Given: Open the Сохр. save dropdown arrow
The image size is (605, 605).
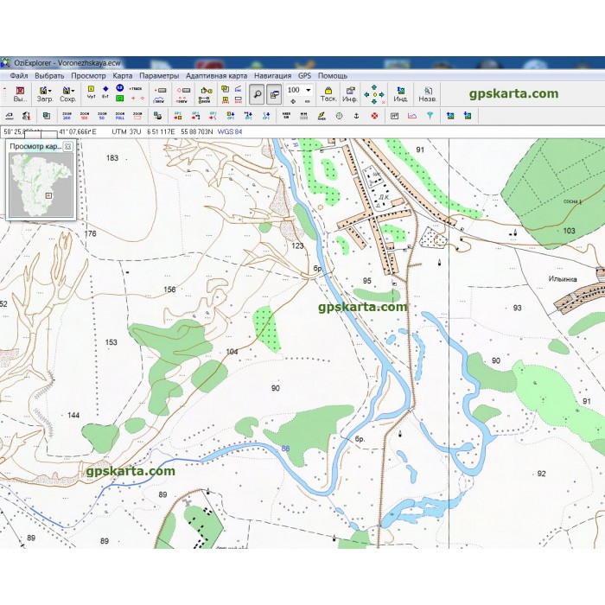Looking at the screenshot, I should tap(73, 91).
